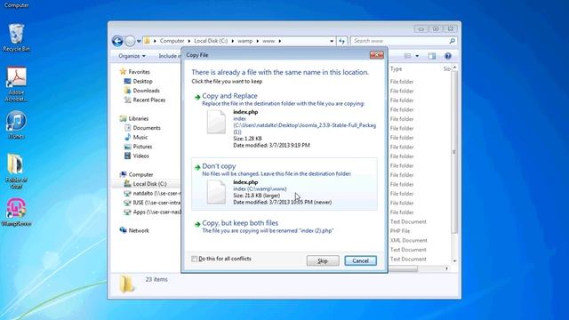Click www in the address breadcrumb
This screenshot has width=569, height=320.
(268, 41)
